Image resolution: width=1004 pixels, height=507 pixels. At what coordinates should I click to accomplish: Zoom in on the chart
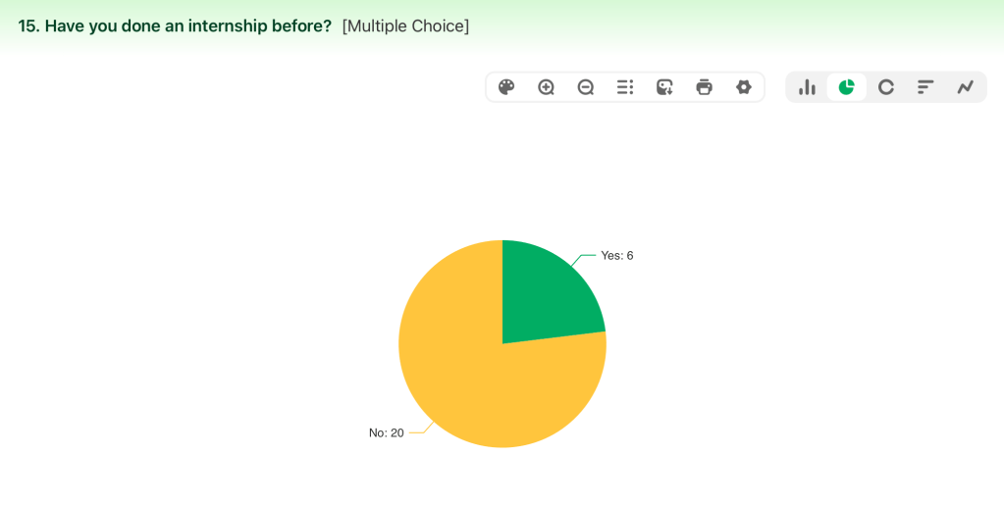547,87
